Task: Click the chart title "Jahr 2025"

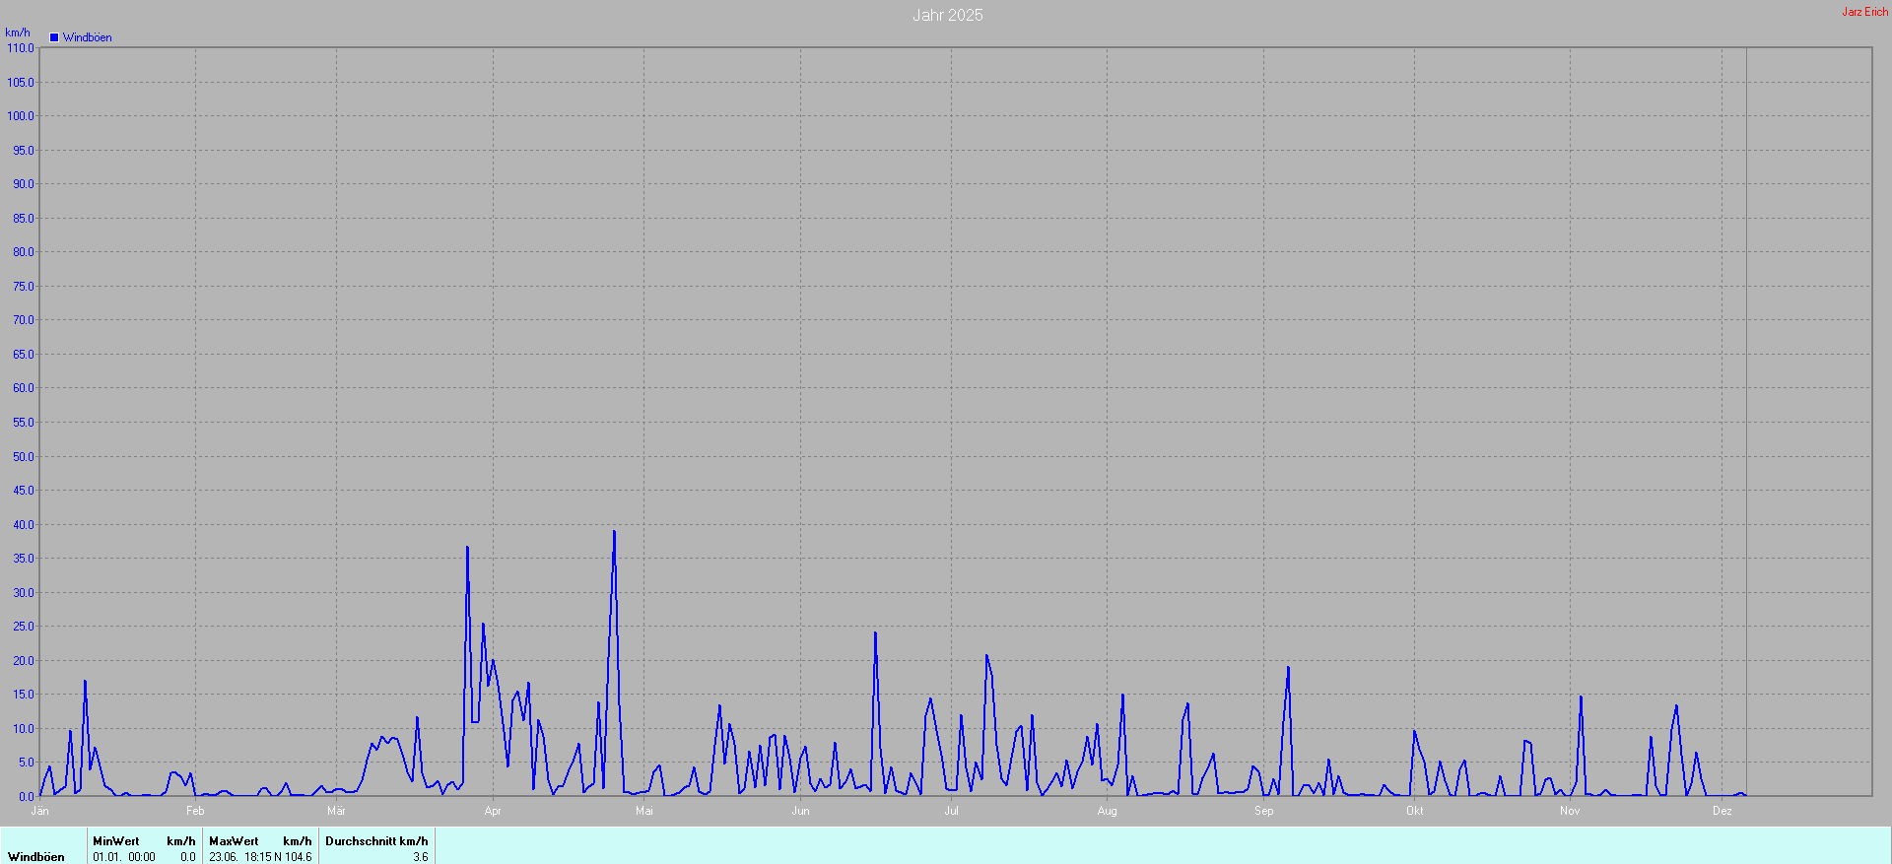Action: click(948, 15)
